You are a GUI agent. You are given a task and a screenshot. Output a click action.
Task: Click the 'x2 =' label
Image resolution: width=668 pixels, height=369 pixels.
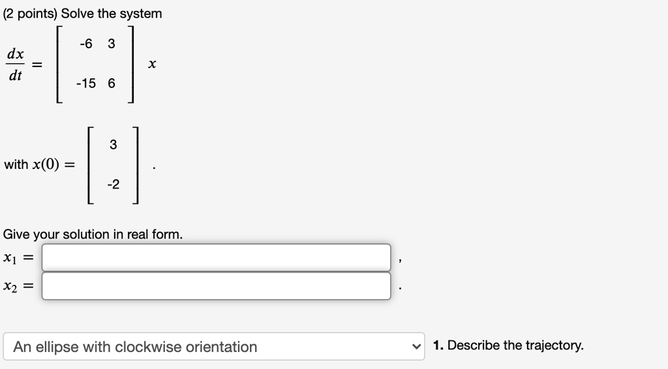pyautogui.click(x=18, y=286)
